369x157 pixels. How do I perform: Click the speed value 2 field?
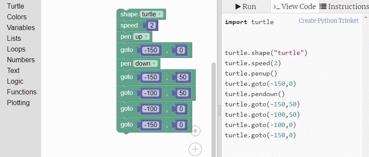tap(152, 25)
